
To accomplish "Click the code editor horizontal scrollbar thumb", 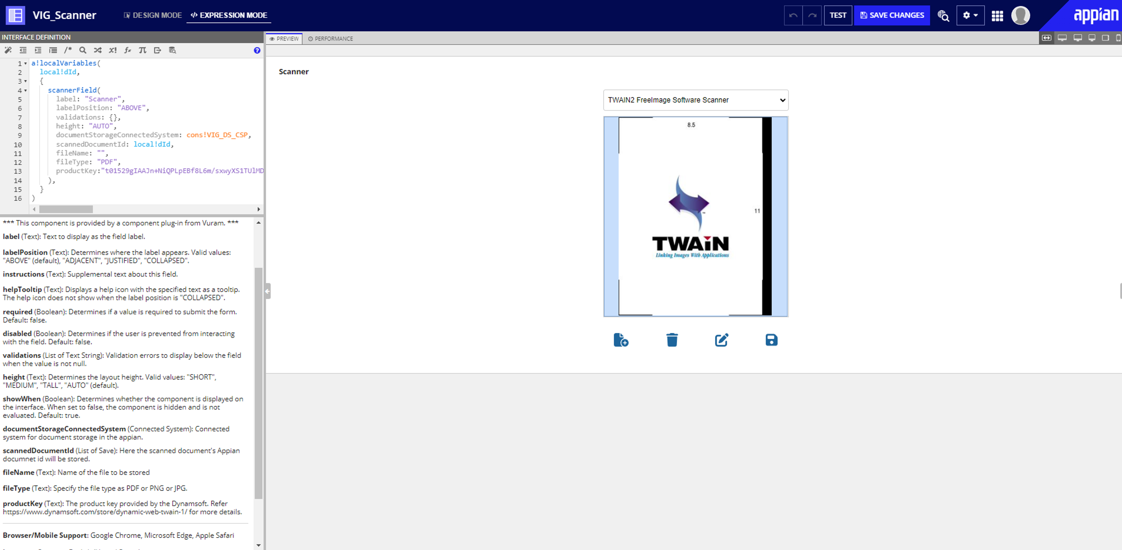I will coord(66,209).
